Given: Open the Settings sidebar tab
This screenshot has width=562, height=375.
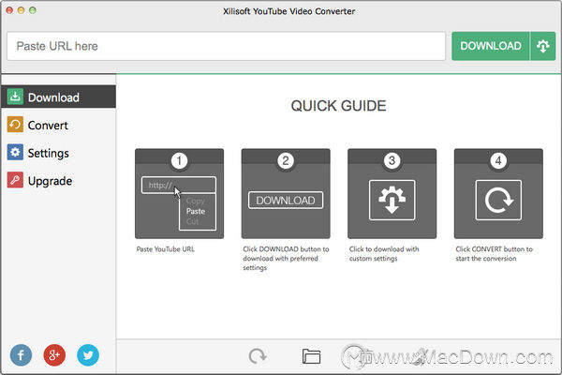Looking at the screenshot, I should click(58, 153).
